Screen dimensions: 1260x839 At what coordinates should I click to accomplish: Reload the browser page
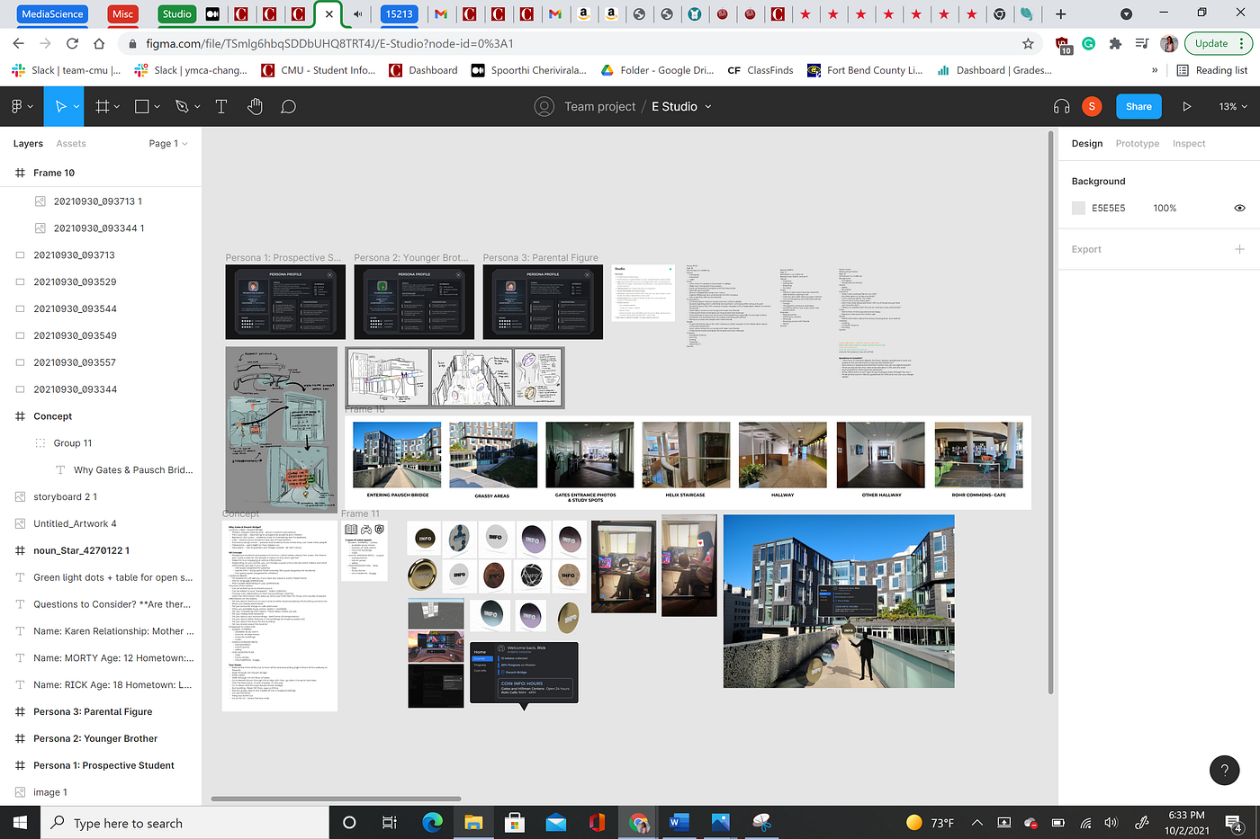(x=72, y=43)
